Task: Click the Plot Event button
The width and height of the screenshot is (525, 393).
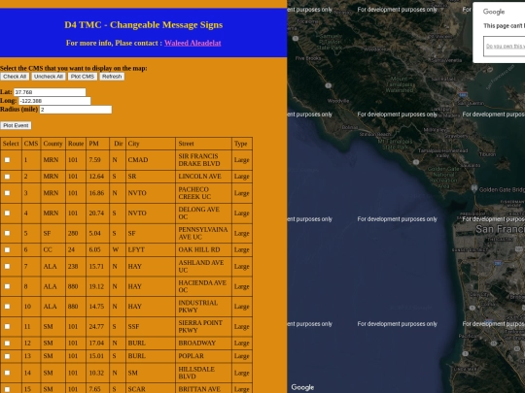Action: (x=16, y=125)
